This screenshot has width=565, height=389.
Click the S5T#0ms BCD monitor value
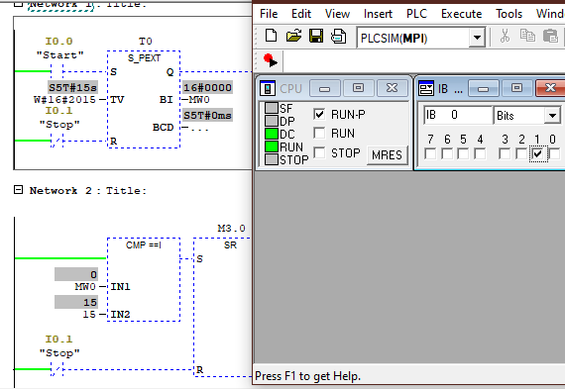click(x=207, y=116)
